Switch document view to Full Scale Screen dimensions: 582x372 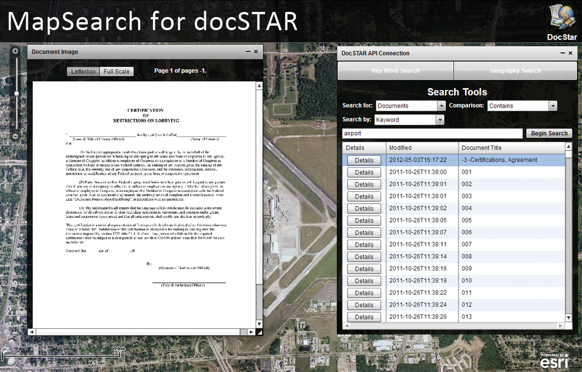(117, 72)
